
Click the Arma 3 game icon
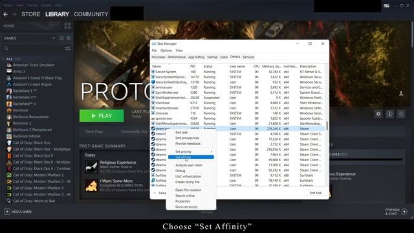(9, 71)
